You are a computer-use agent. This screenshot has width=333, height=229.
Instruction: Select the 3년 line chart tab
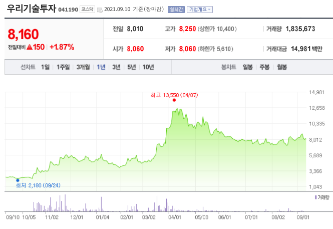click(x=116, y=67)
